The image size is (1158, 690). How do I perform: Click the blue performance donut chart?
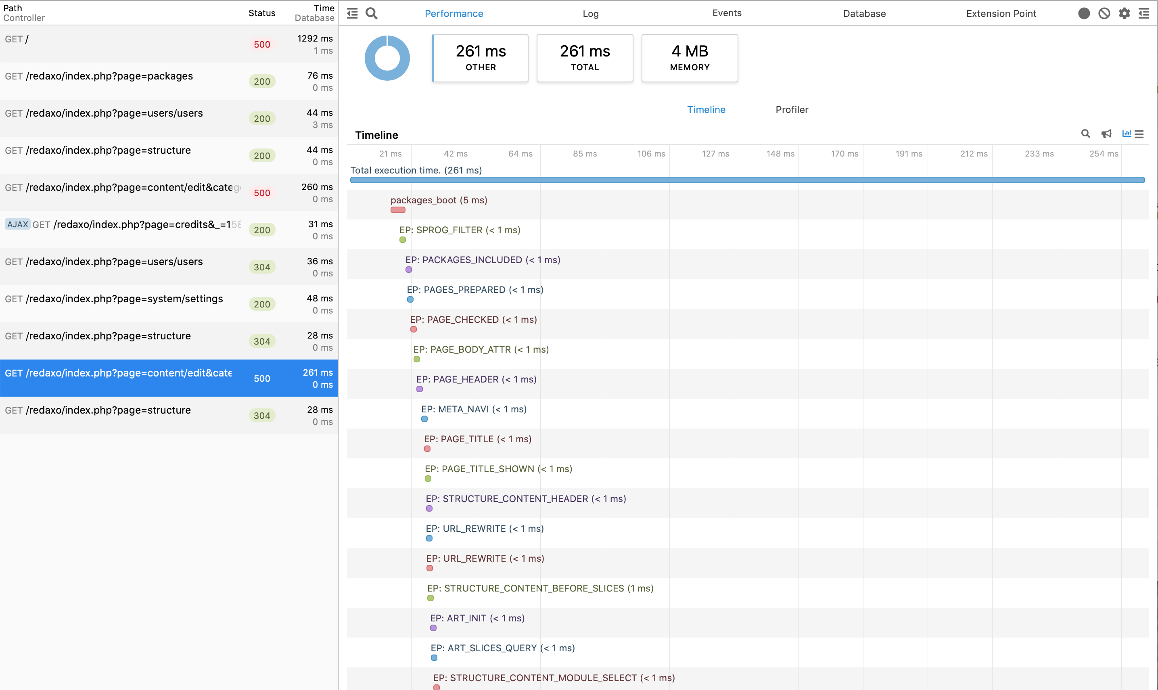tap(387, 58)
